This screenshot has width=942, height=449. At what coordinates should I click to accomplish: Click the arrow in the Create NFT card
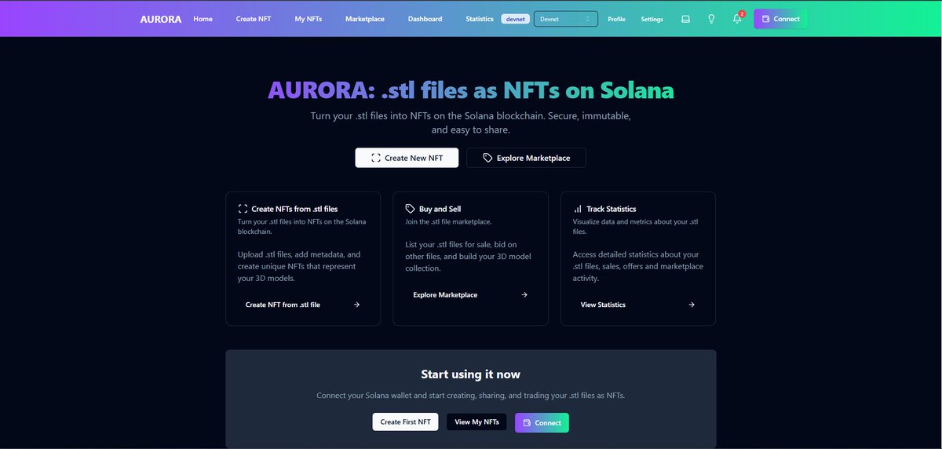[x=356, y=305]
